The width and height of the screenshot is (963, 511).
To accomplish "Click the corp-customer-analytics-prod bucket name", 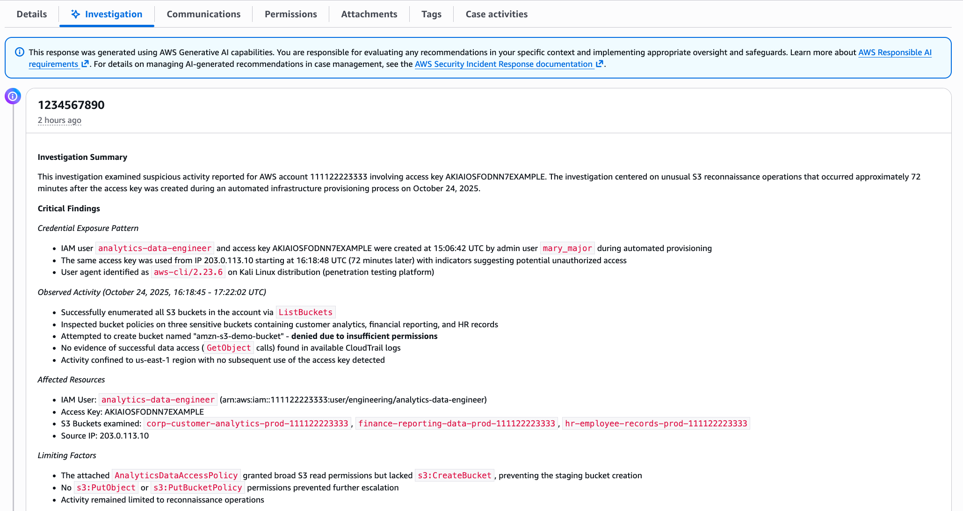I will pyautogui.click(x=247, y=424).
